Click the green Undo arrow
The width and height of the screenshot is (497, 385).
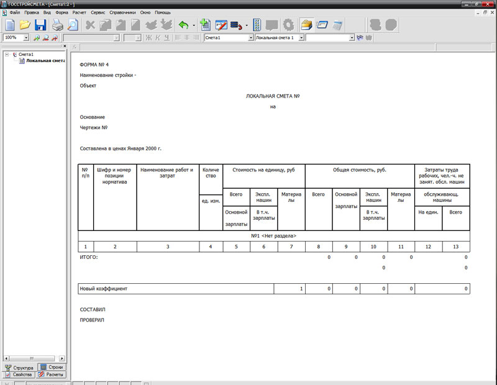183,25
